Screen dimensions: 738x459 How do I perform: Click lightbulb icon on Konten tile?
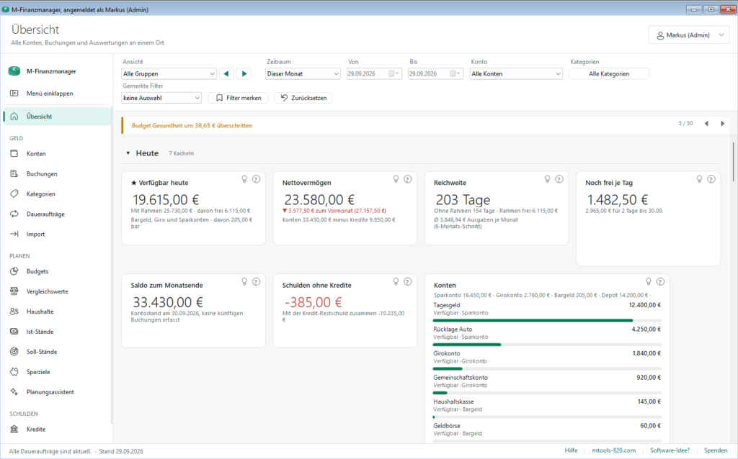click(649, 281)
